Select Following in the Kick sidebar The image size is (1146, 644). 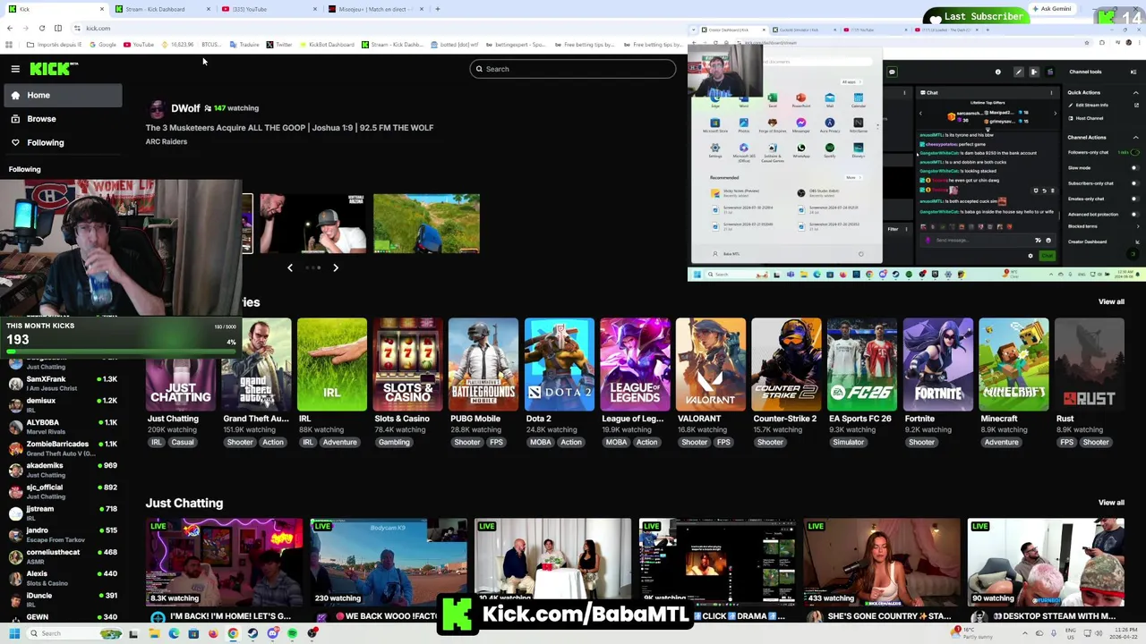click(x=62, y=142)
